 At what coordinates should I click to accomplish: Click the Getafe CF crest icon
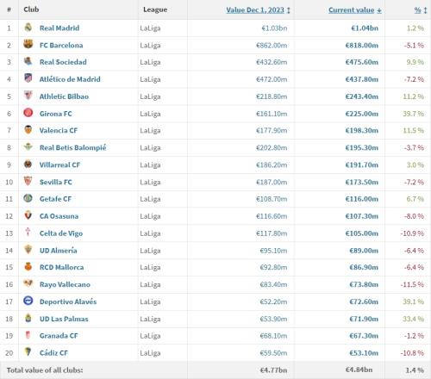28,198
